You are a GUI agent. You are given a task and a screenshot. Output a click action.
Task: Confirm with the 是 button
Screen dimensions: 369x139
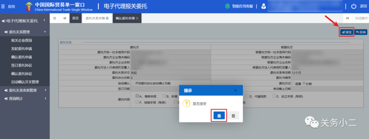coord(219,116)
